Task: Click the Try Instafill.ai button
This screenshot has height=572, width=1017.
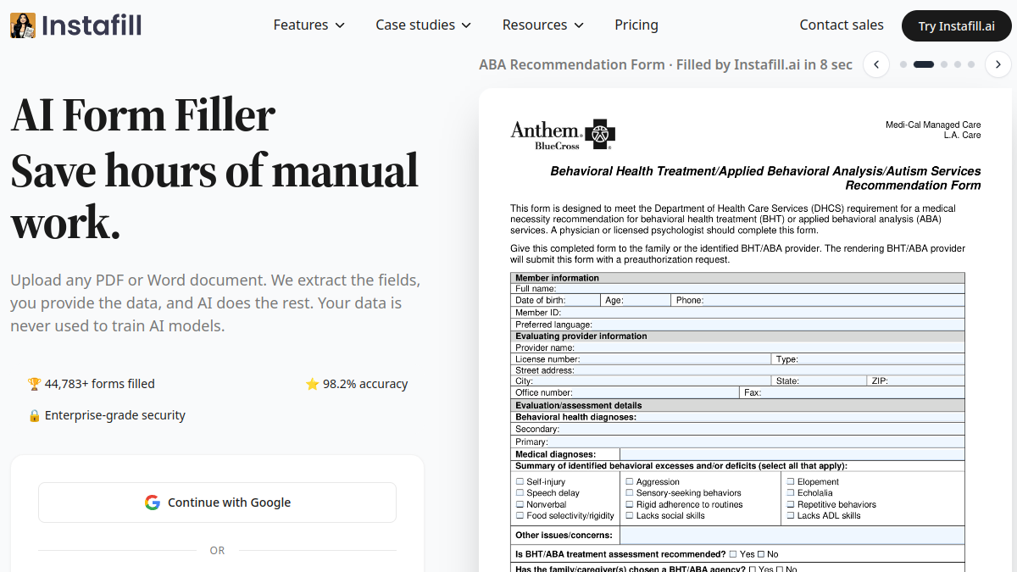Action: coord(957,25)
